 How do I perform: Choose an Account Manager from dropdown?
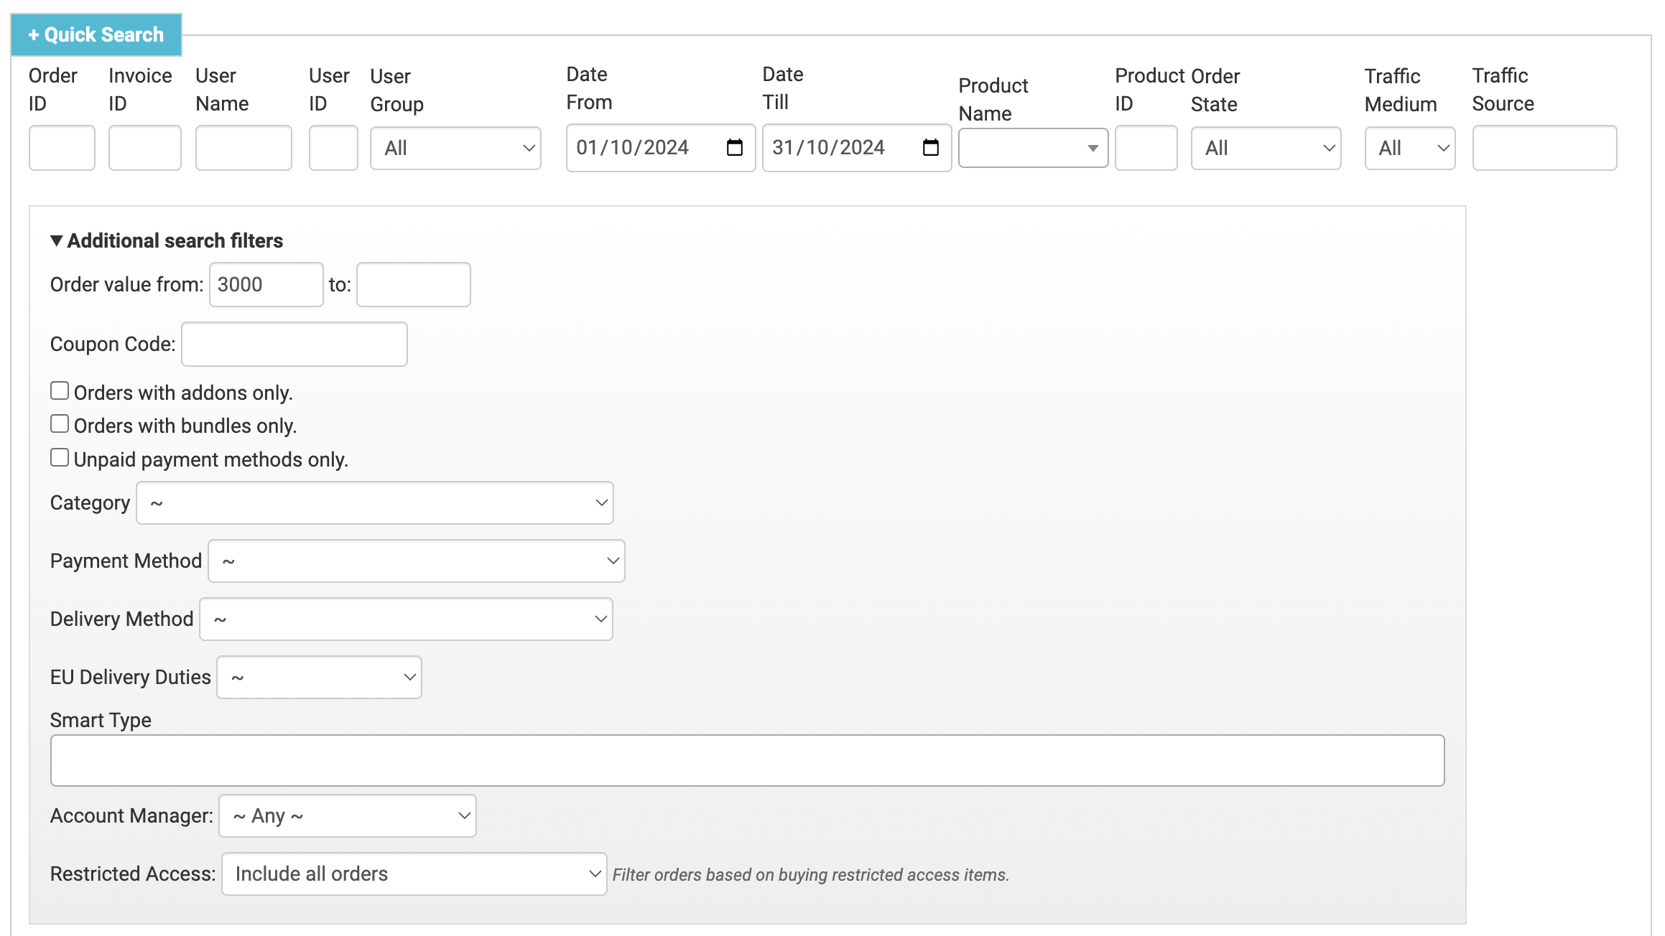click(x=347, y=816)
